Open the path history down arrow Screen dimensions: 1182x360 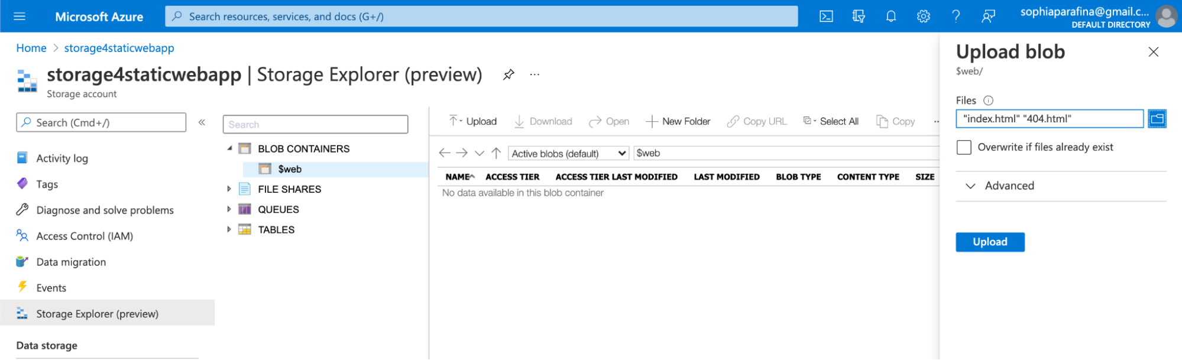click(x=480, y=153)
